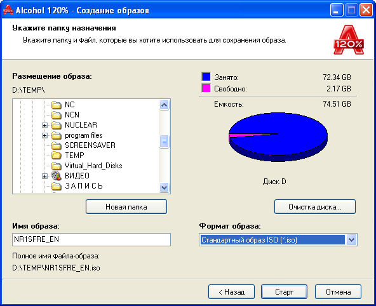Select the SCREENSAVER folder label
Viewport: 376px width, 306px height.
coord(90,145)
